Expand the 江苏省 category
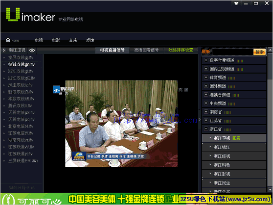The height and width of the screenshot is (205, 273). (x=206, y=120)
